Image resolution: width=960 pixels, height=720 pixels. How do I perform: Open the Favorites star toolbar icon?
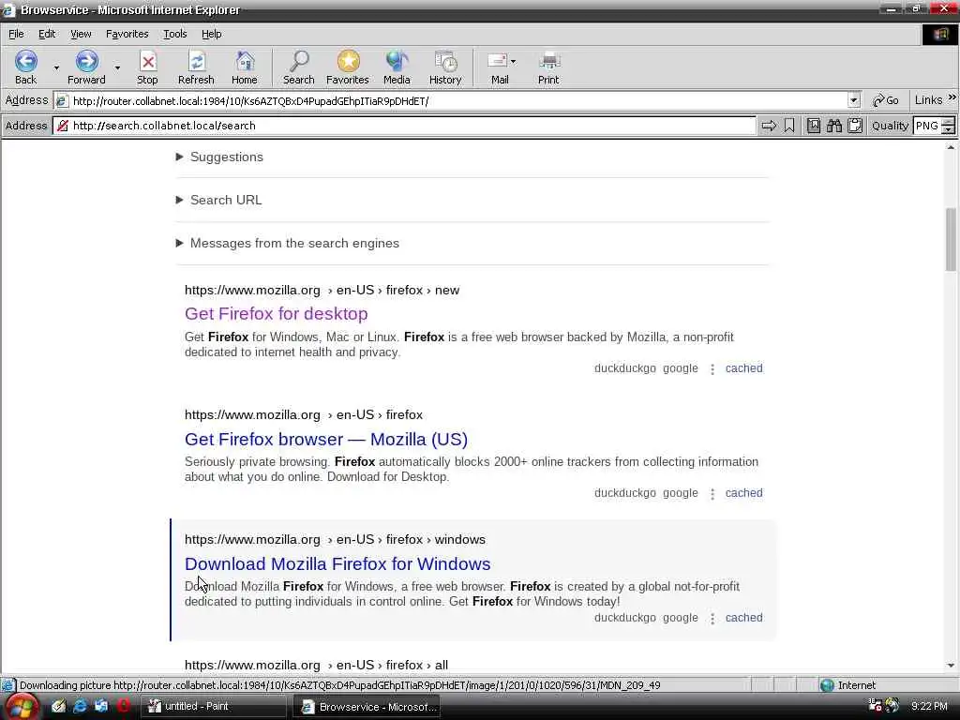(348, 62)
